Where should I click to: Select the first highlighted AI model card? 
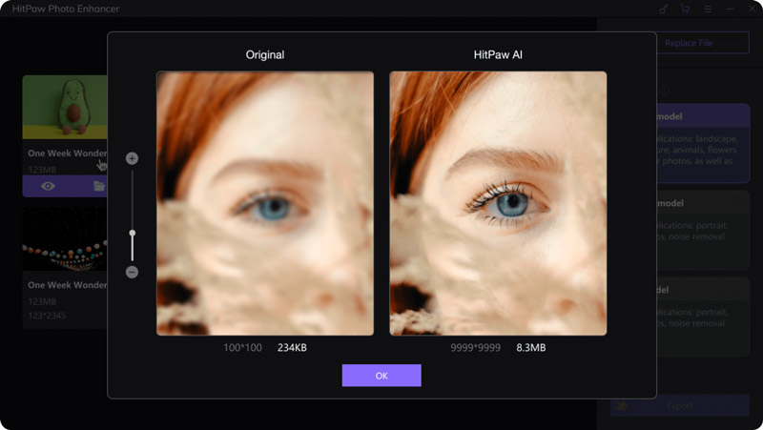(x=703, y=143)
